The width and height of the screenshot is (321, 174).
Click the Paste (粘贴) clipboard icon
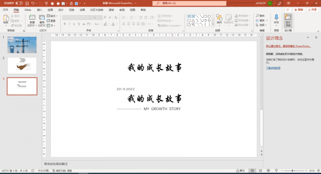click(x=6, y=18)
